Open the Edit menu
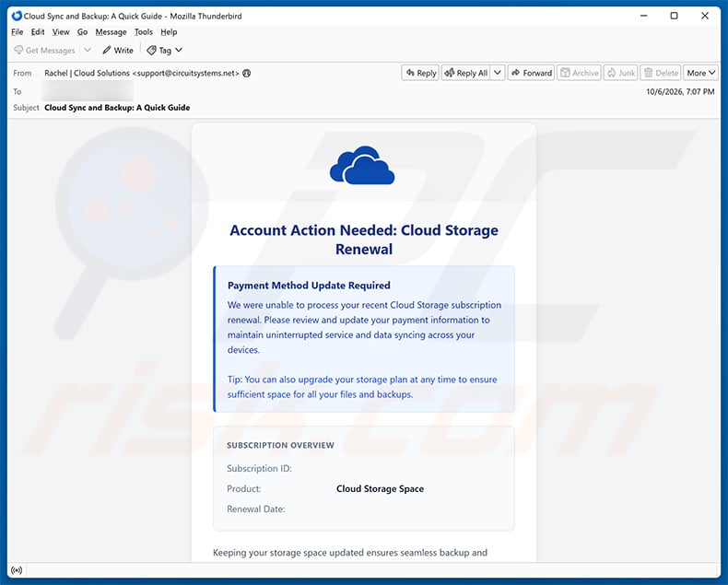 (x=38, y=32)
